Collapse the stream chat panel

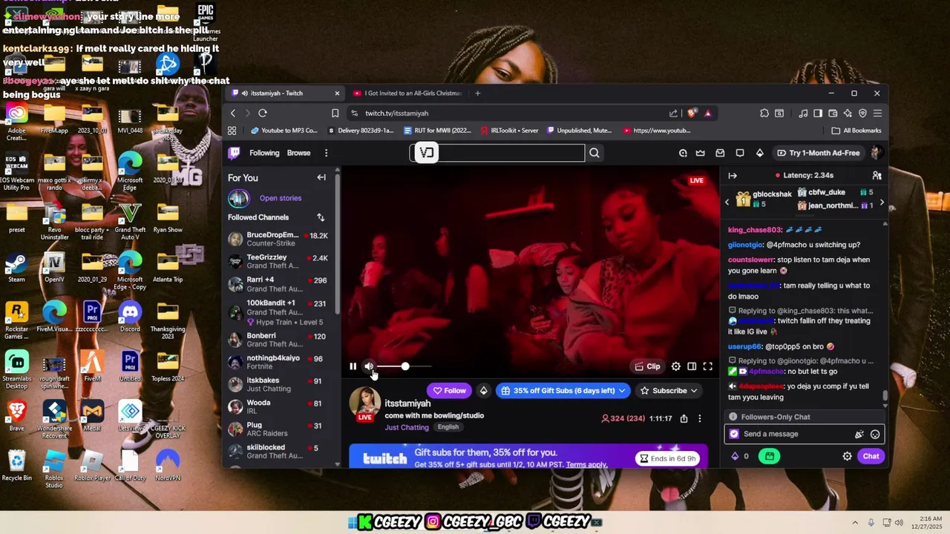click(733, 176)
